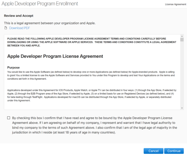Click the Cancel button
187x156 pixels.
pos(153,151)
